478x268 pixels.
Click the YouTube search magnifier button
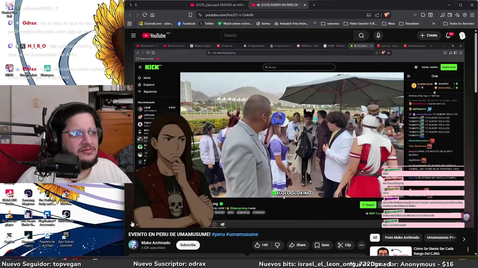pyautogui.click(x=361, y=35)
